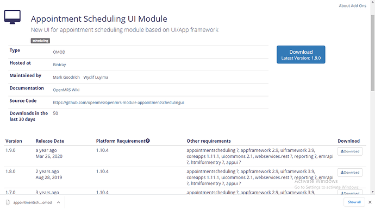Screen dimensions: 375x210
Task: Click the Platform Requirement column header text
Action: (x=121, y=141)
